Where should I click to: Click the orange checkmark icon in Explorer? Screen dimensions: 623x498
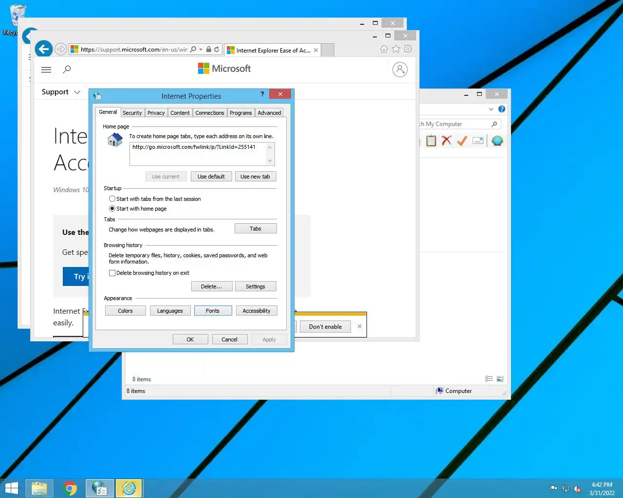(462, 141)
